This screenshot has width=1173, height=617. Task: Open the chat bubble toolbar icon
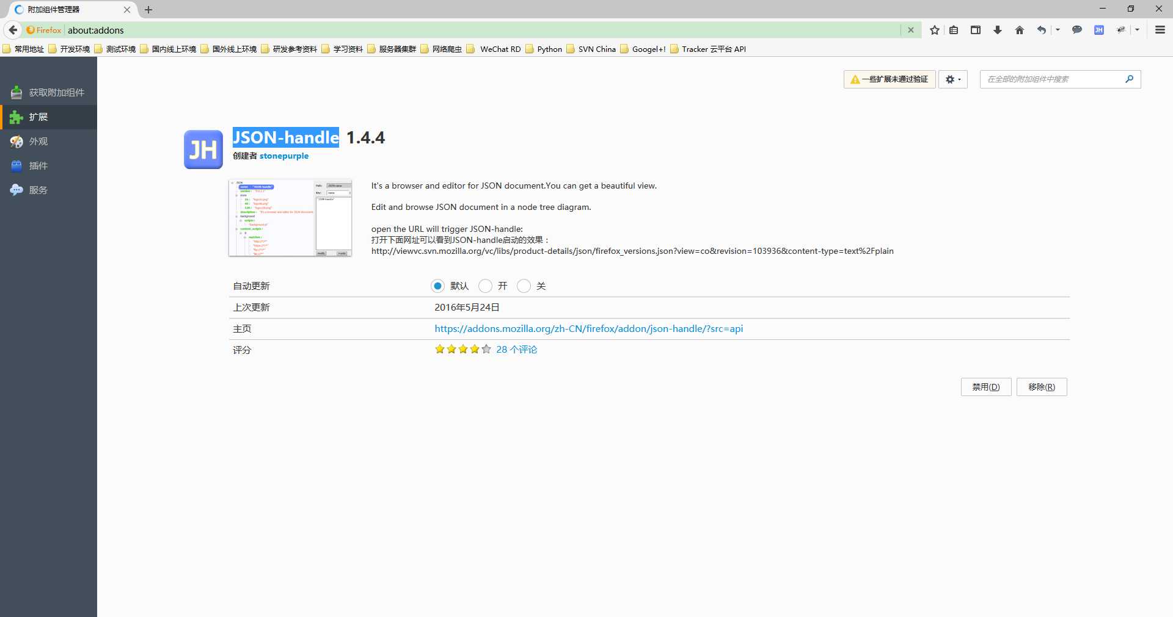pos(1077,30)
